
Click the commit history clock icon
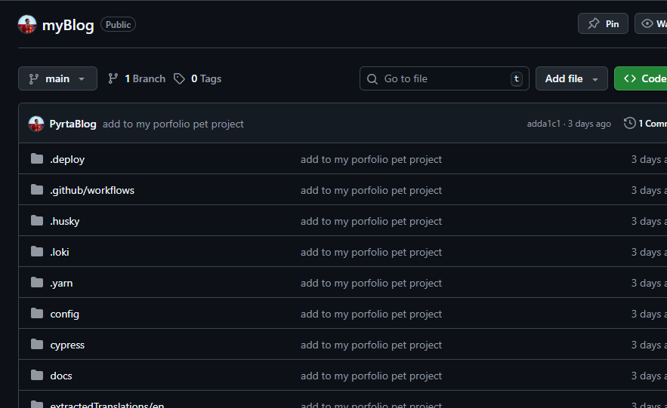pyautogui.click(x=629, y=123)
